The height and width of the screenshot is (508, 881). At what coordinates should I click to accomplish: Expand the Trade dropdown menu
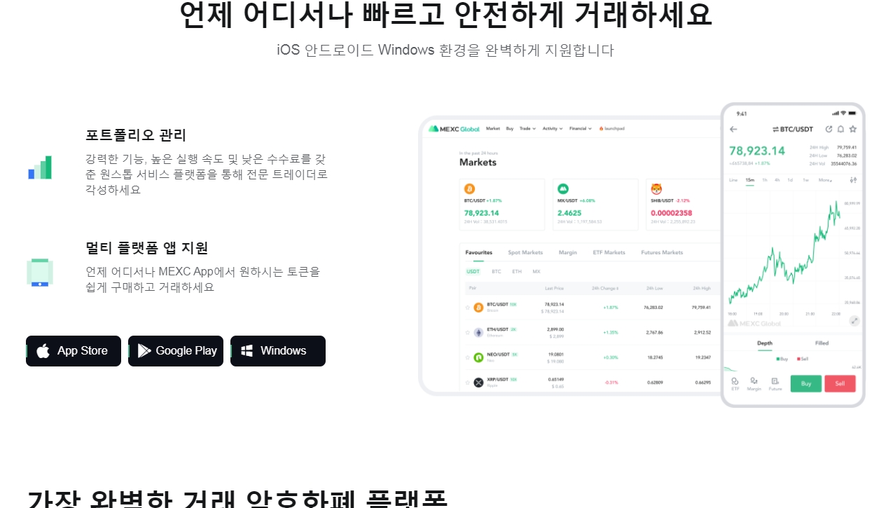point(527,129)
